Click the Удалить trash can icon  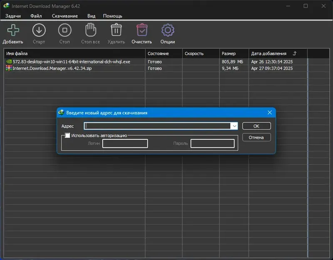116,30
